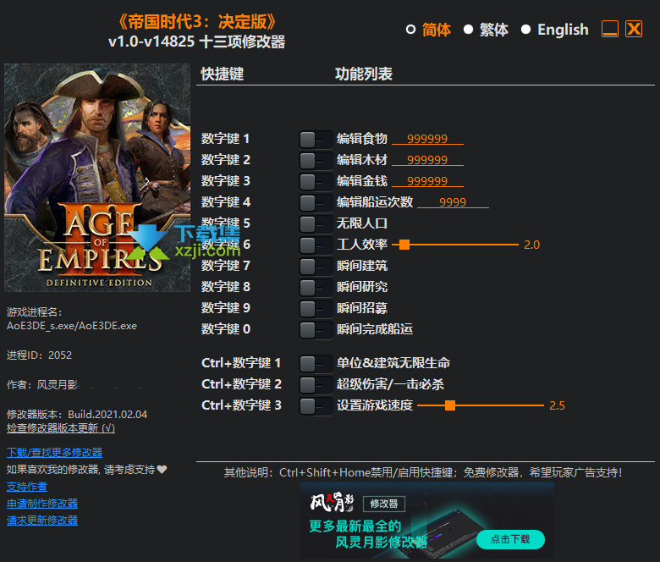
Task: Click the Ctrl+数字键 1 hotkey label
Action: 241,363
